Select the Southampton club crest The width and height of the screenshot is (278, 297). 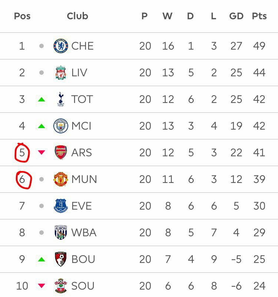tap(61, 286)
